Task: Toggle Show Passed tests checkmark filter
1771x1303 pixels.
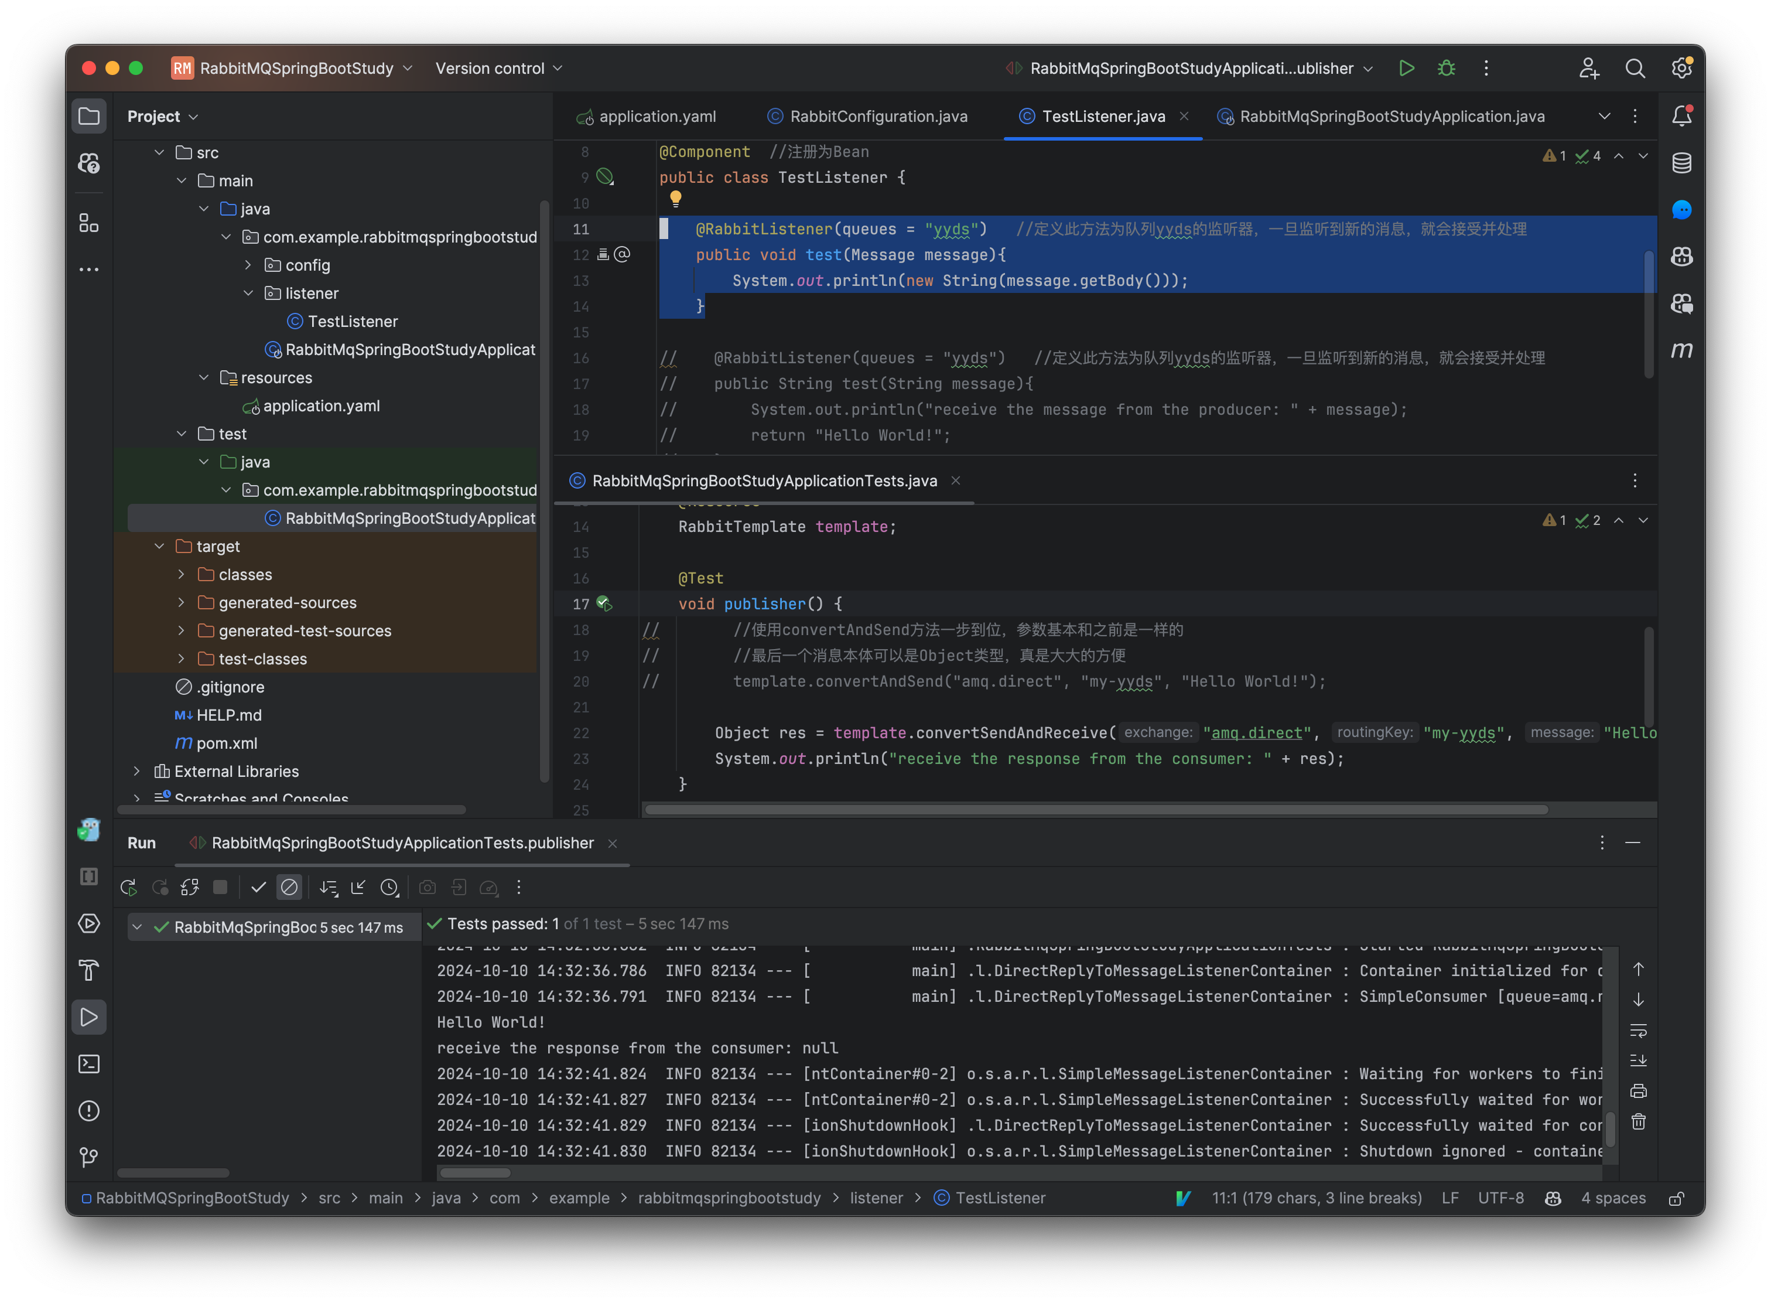Action: [258, 888]
